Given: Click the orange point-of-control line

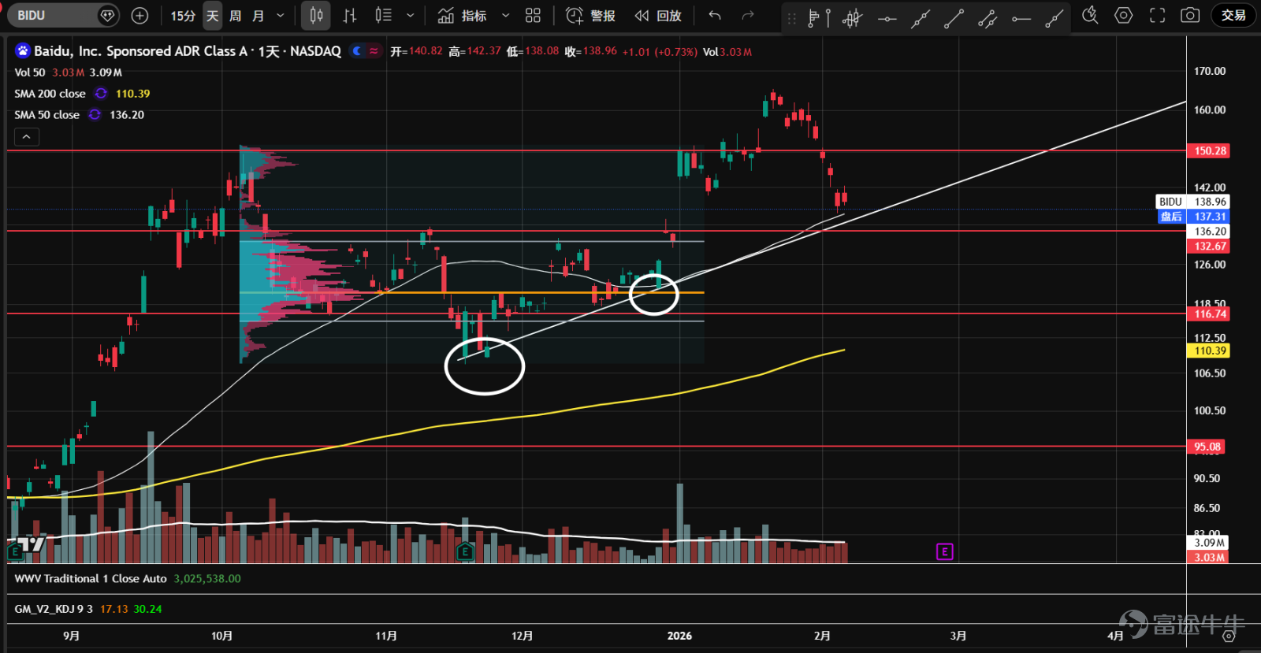Looking at the screenshot, I should tap(471, 293).
